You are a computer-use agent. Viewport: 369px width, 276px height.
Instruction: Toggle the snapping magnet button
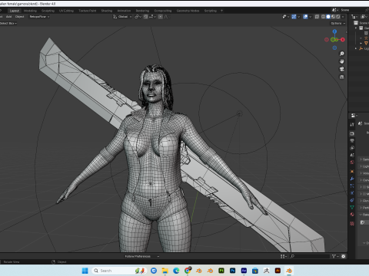click(x=146, y=17)
